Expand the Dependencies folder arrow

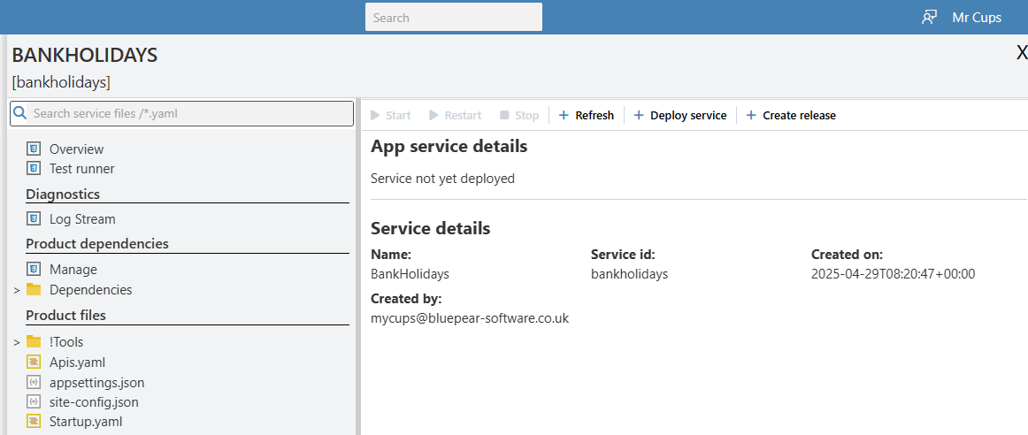click(16, 290)
